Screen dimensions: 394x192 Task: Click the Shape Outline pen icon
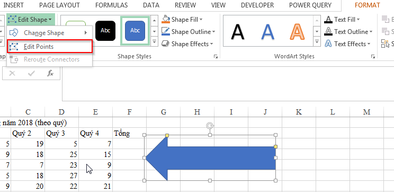click(166, 31)
